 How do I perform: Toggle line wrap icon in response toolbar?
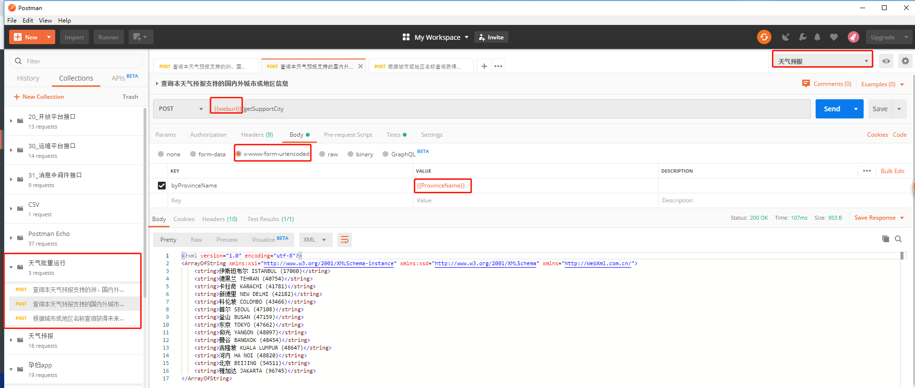tap(345, 239)
